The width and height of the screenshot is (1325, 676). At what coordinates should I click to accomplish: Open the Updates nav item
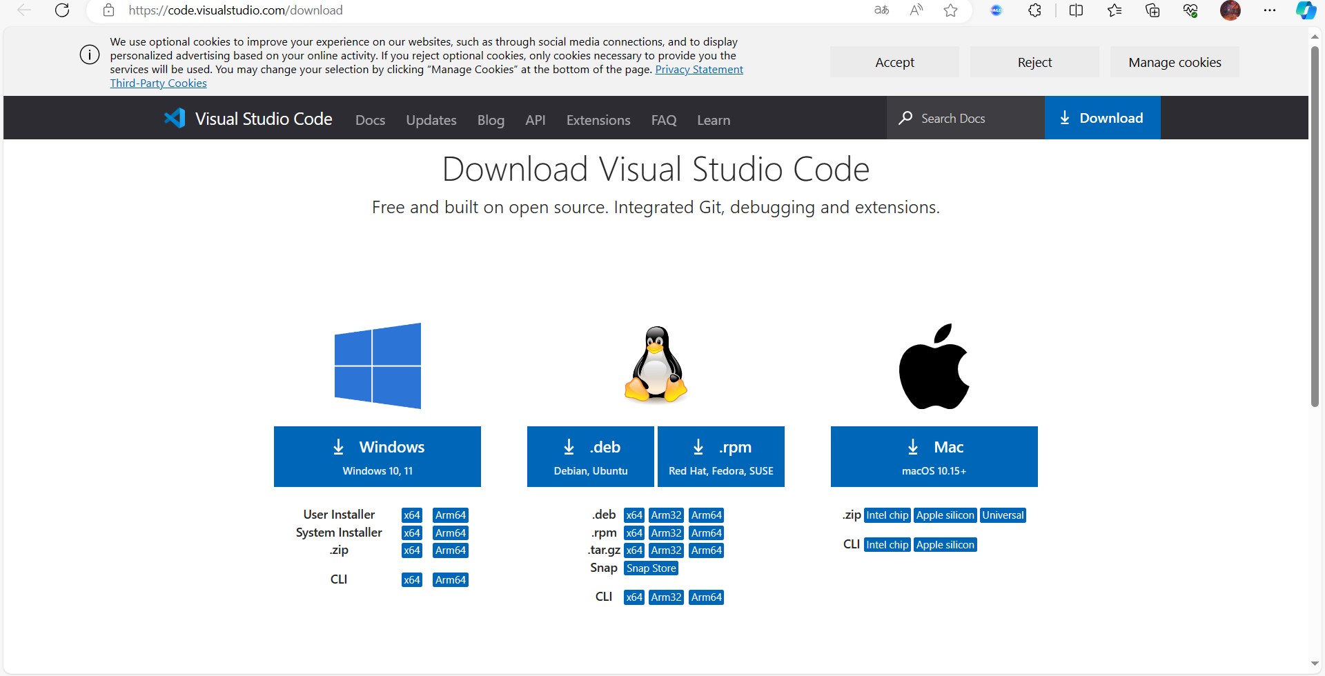[431, 120]
